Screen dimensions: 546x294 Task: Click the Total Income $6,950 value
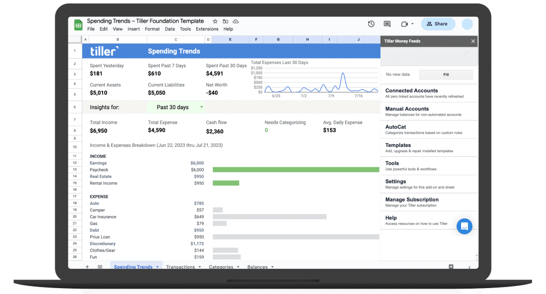coord(98,131)
